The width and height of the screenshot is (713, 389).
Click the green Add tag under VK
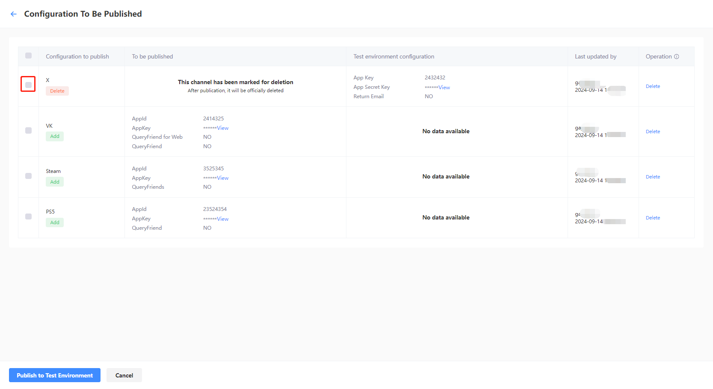(54, 136)
